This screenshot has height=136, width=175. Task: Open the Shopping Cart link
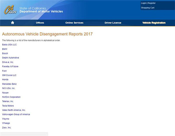point(148,8)
